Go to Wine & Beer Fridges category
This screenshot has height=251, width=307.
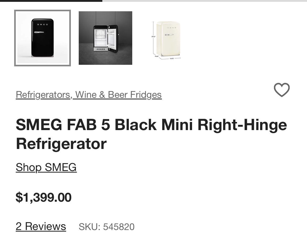click(x=118, y=95)
